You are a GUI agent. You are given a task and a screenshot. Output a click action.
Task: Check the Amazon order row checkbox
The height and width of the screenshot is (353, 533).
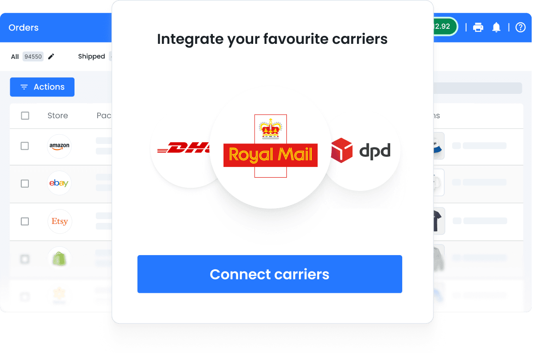25,146
